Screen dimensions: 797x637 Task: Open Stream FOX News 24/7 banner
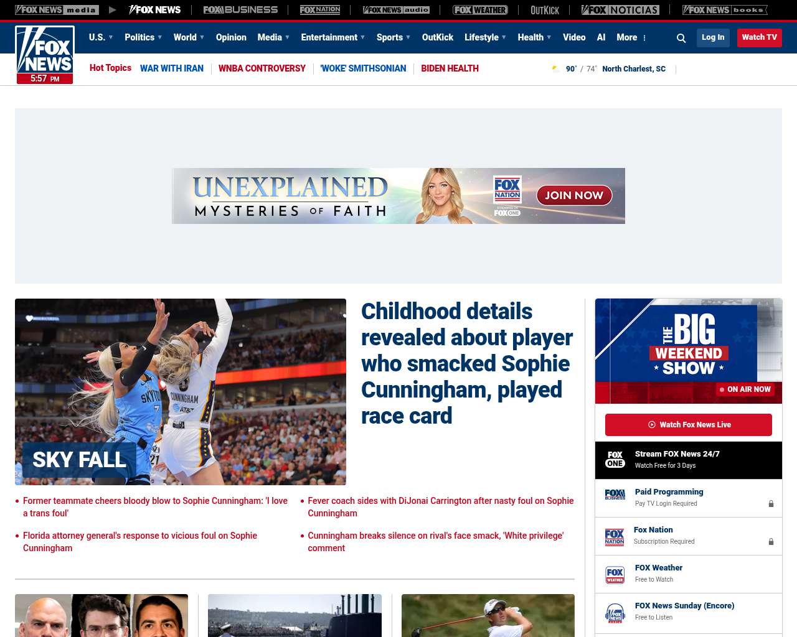689,460
